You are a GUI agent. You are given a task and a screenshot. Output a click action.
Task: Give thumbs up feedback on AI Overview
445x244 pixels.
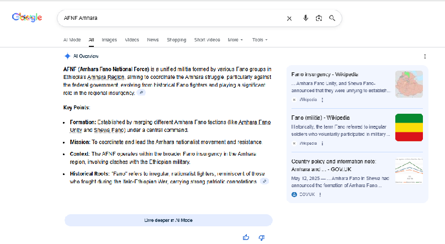coord(246,237)
